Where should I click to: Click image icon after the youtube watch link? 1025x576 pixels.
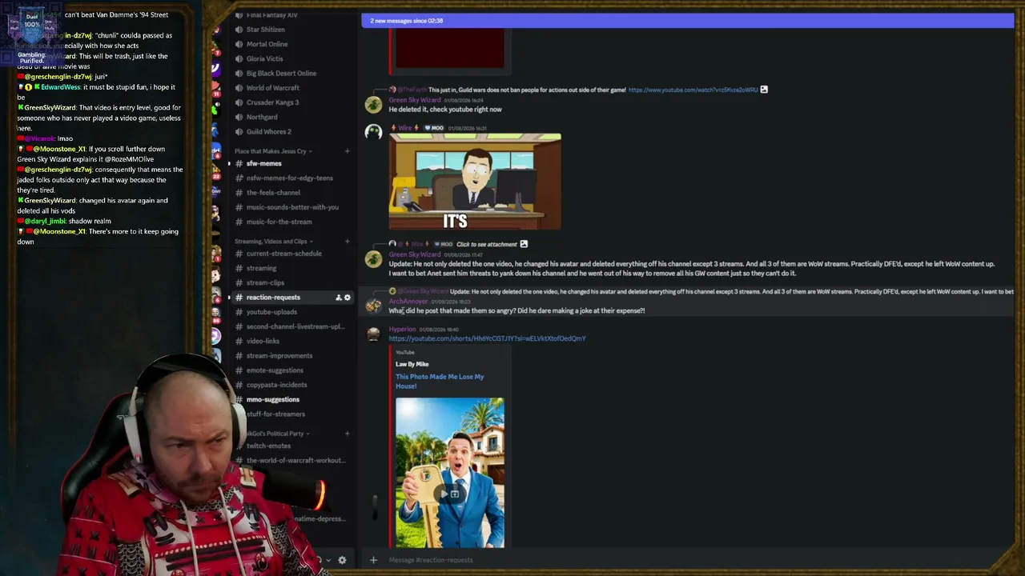(764, 90)
